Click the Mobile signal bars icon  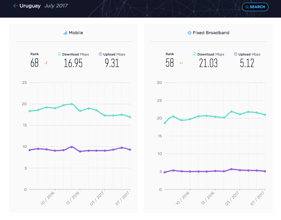tap(65, 33)
